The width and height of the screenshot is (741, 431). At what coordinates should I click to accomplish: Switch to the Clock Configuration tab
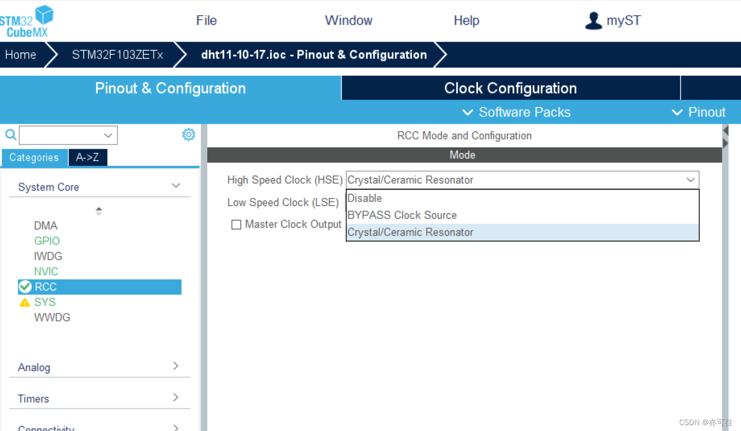pyautogui.click(x=511, y=88)
